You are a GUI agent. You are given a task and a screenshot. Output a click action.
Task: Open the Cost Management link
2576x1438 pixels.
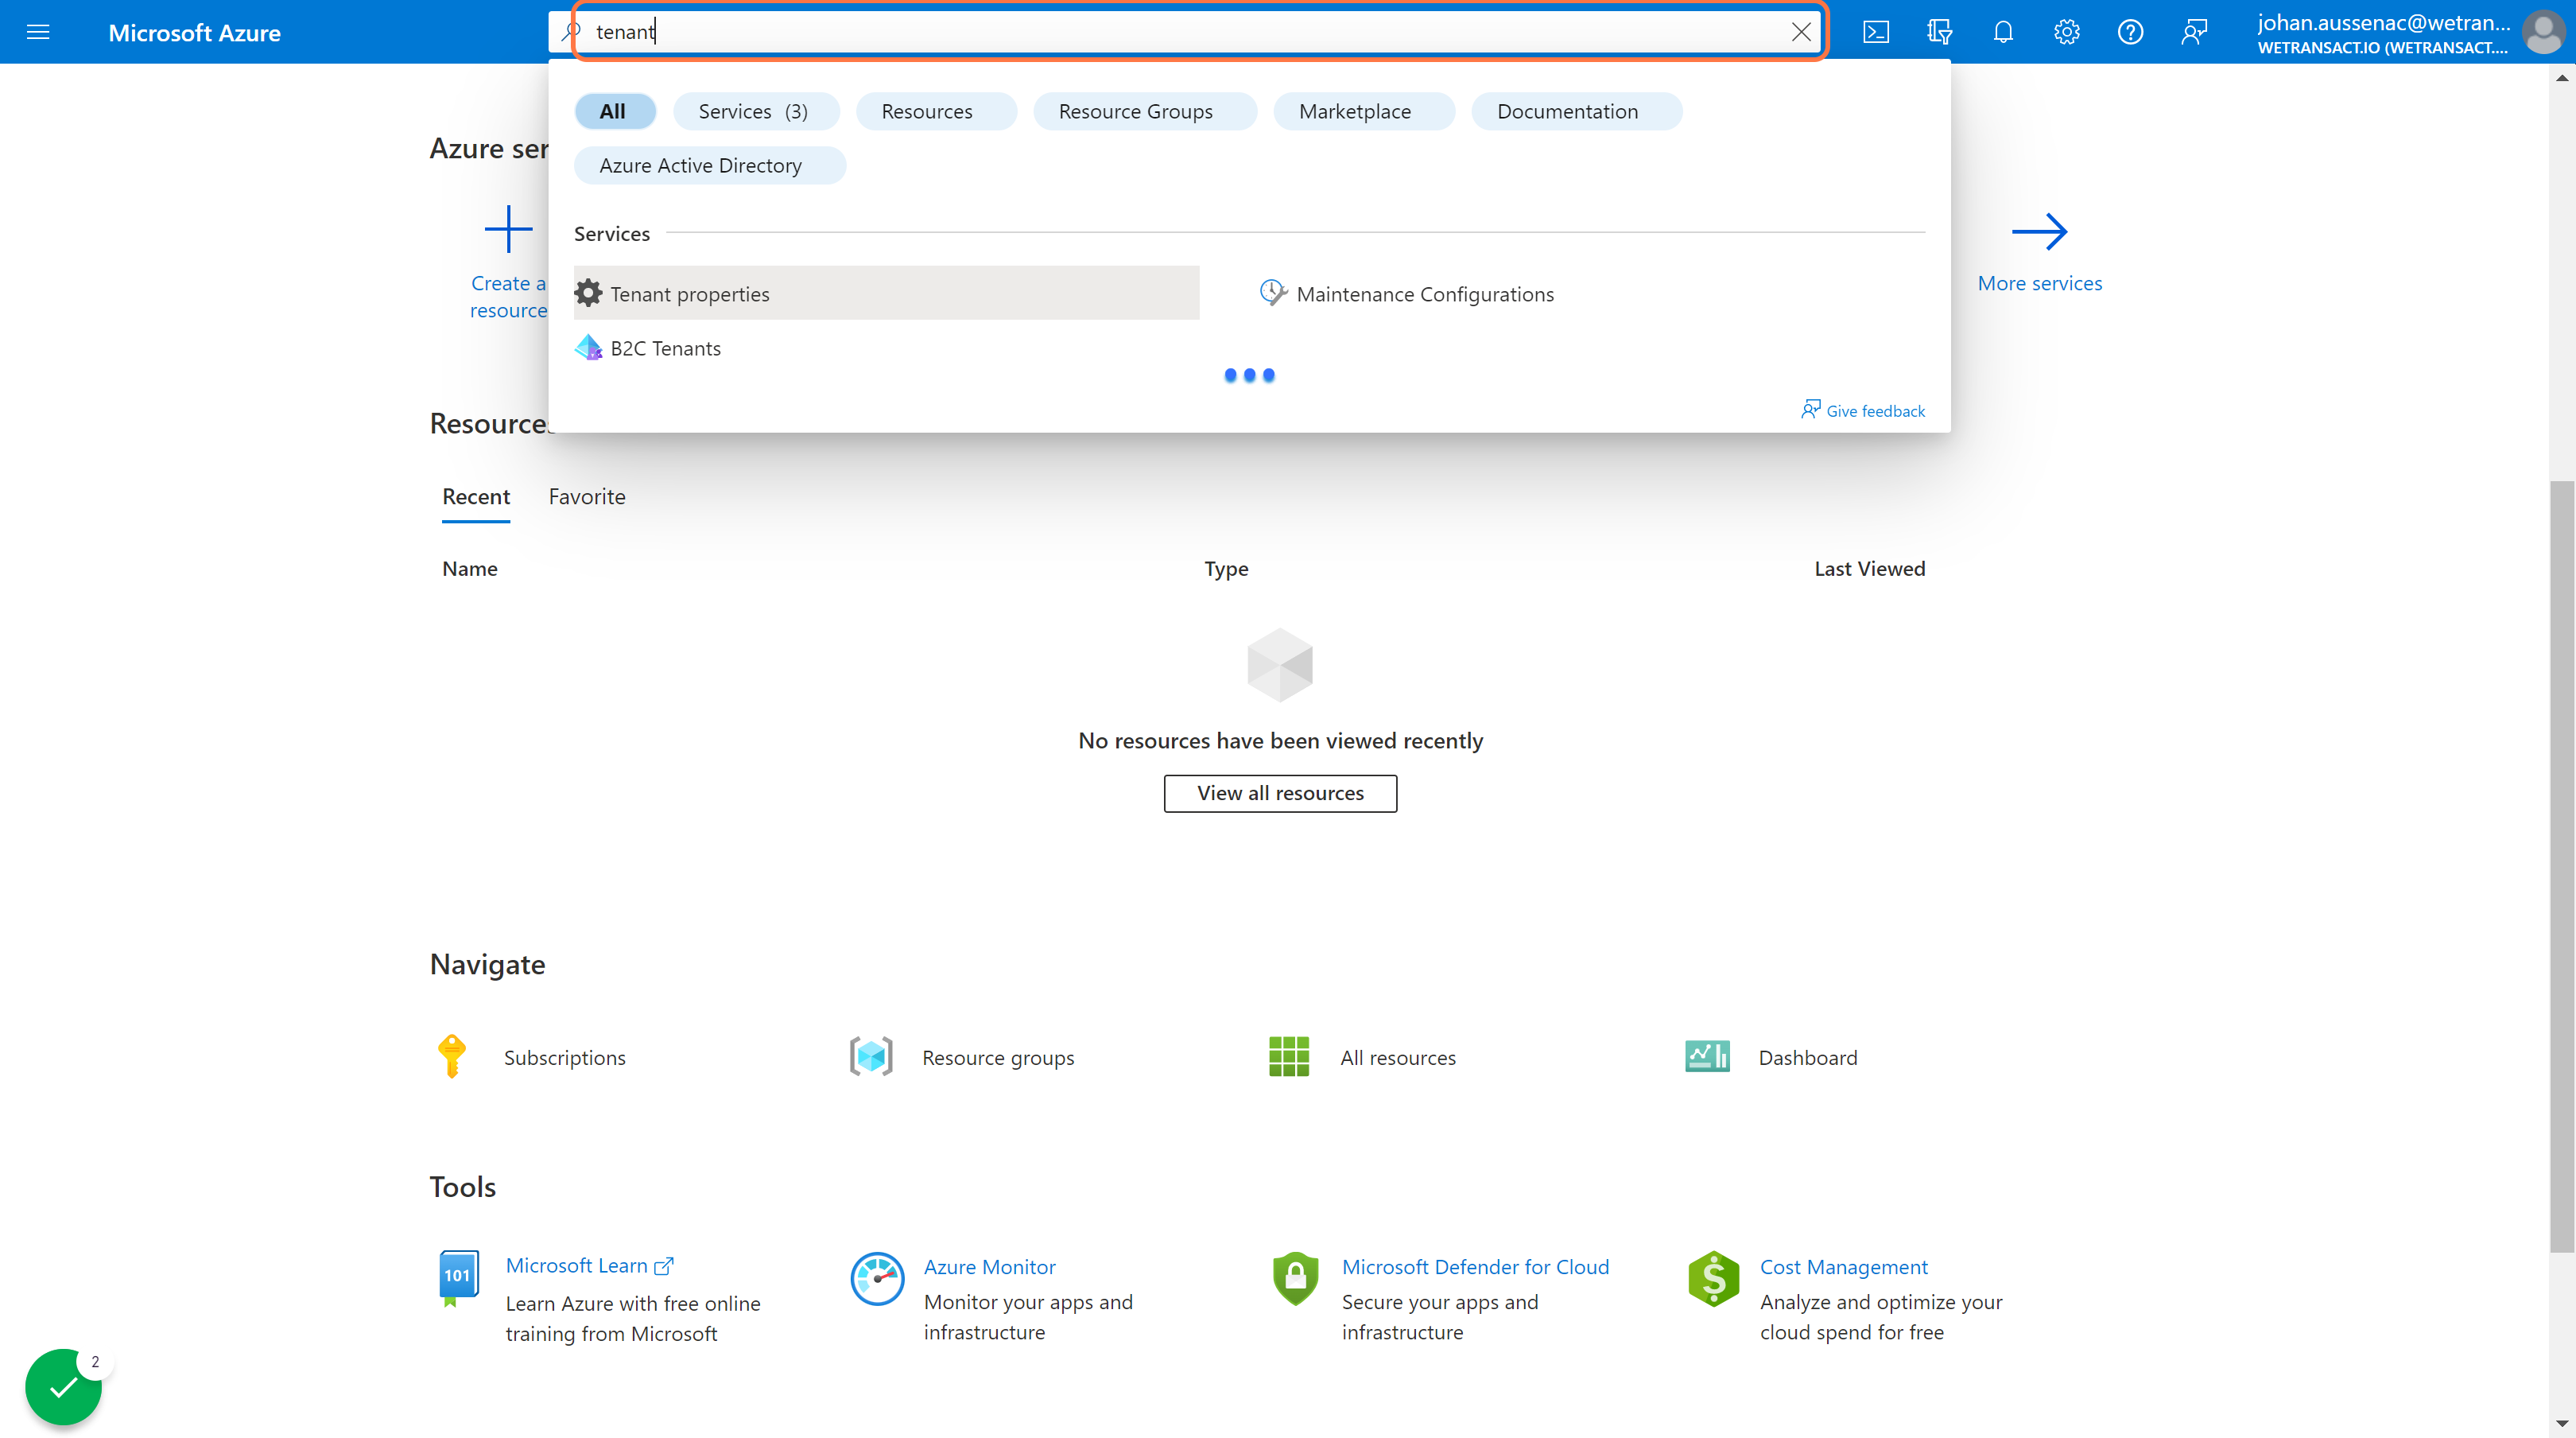(x=1843, y=1267)
